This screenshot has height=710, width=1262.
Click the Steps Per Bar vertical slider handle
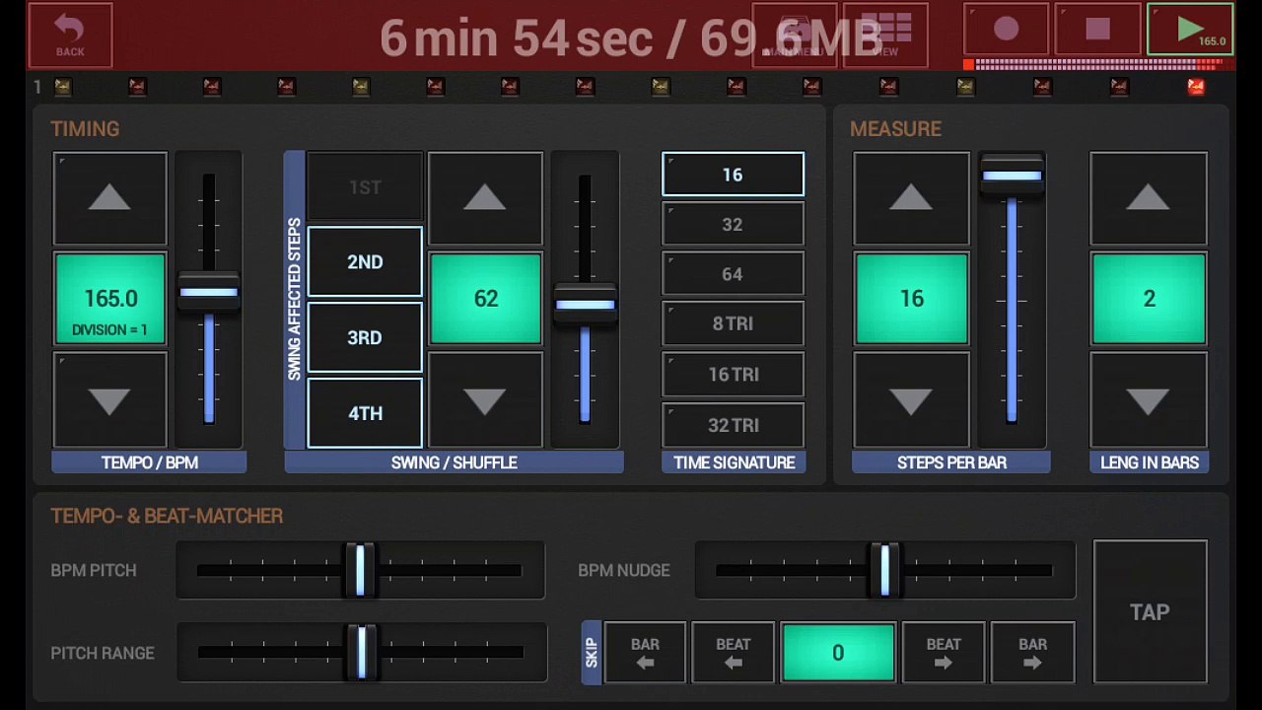1012,176
